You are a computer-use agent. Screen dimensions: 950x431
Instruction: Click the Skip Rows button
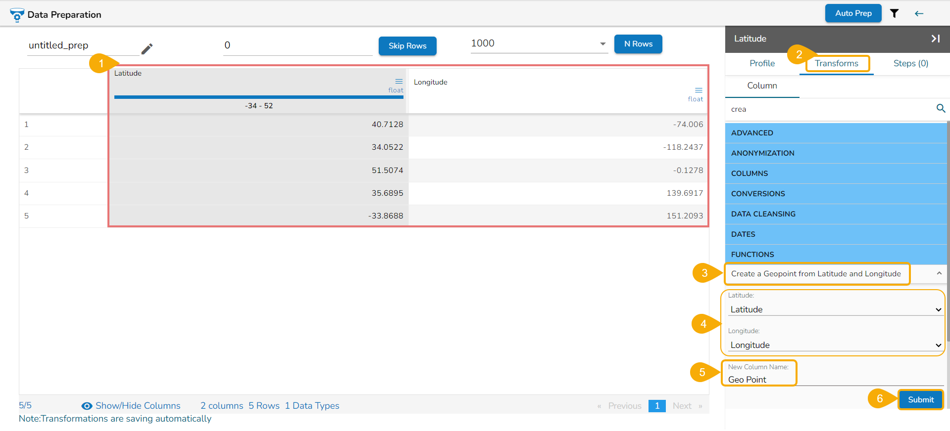point(407,46)
